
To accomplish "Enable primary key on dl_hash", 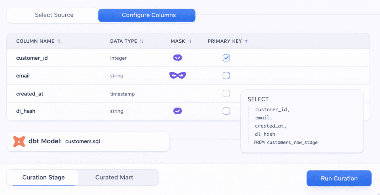I will pyautogui.click(x=226, y=111).
